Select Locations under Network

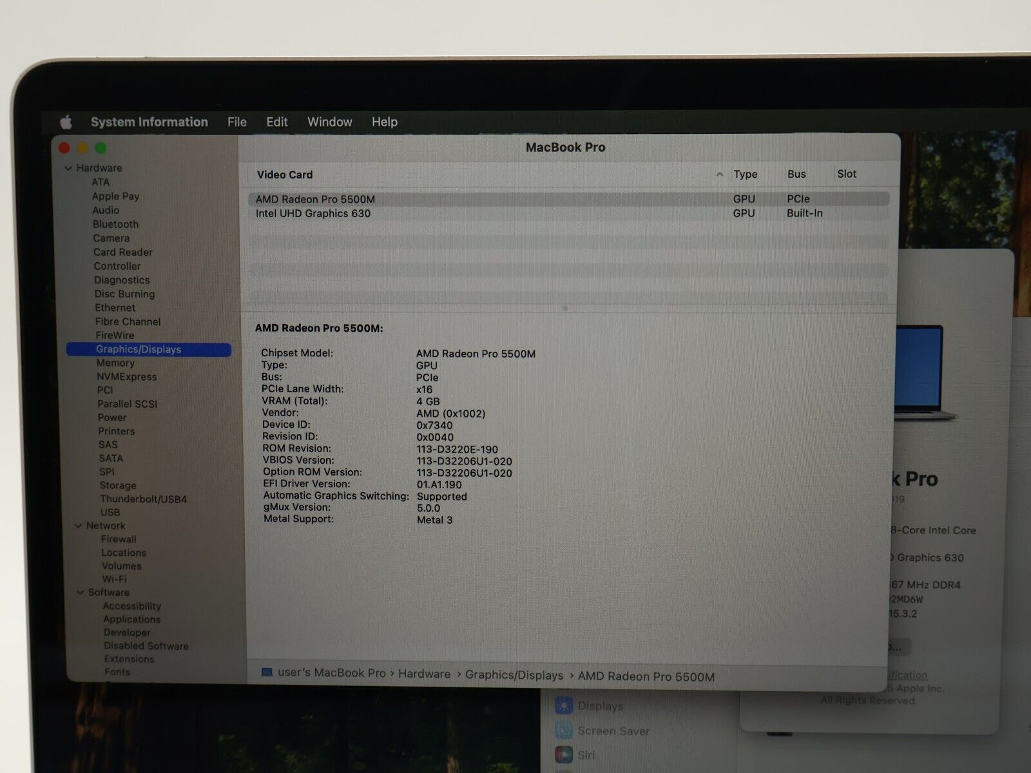(124, 553)
